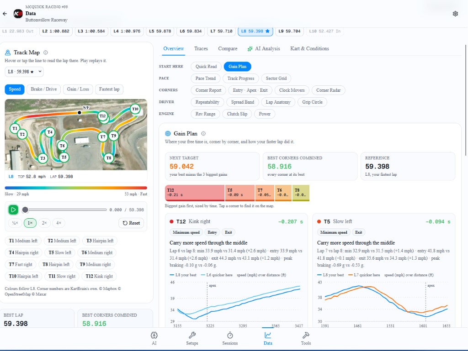Image resolution: width=468 pixels, height=351 pixels.
Task: Select the T3 Hairpin left corner chip
Action: coord(100,241)
